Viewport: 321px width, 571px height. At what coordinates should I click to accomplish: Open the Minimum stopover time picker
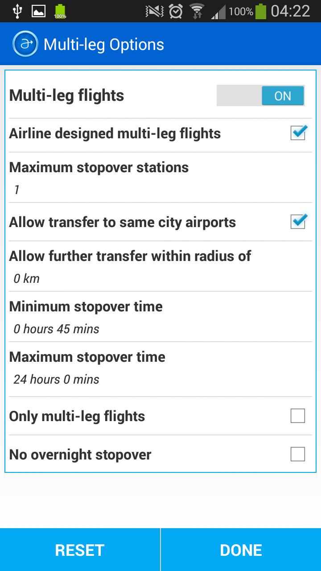click(x=160, y=318)
